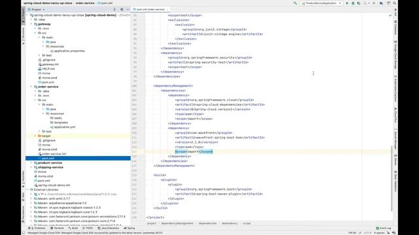Click spring-cloud-demo-tanzu-up-close in navigation bar
This screenshot has height=235, width=419.
(48, 3)
